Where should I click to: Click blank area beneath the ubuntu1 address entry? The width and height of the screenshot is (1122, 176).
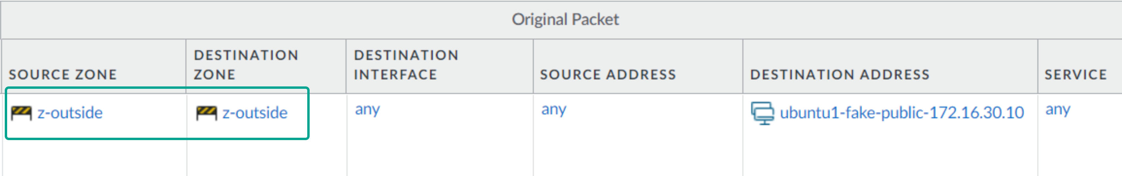click(888, 152)
